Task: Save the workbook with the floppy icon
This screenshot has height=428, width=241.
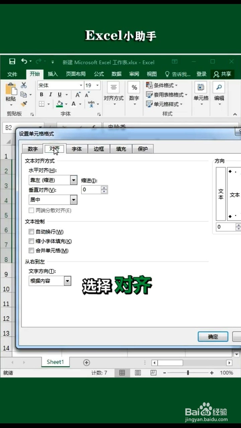Action: pos(12,61)
